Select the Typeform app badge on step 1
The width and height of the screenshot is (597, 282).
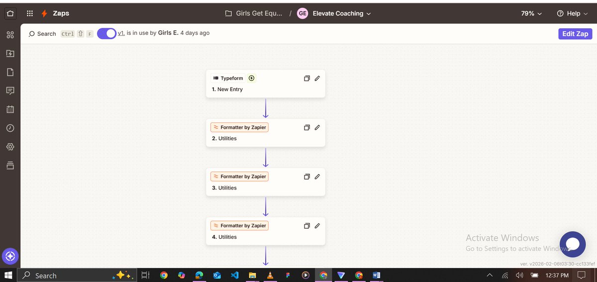[228, 78]
